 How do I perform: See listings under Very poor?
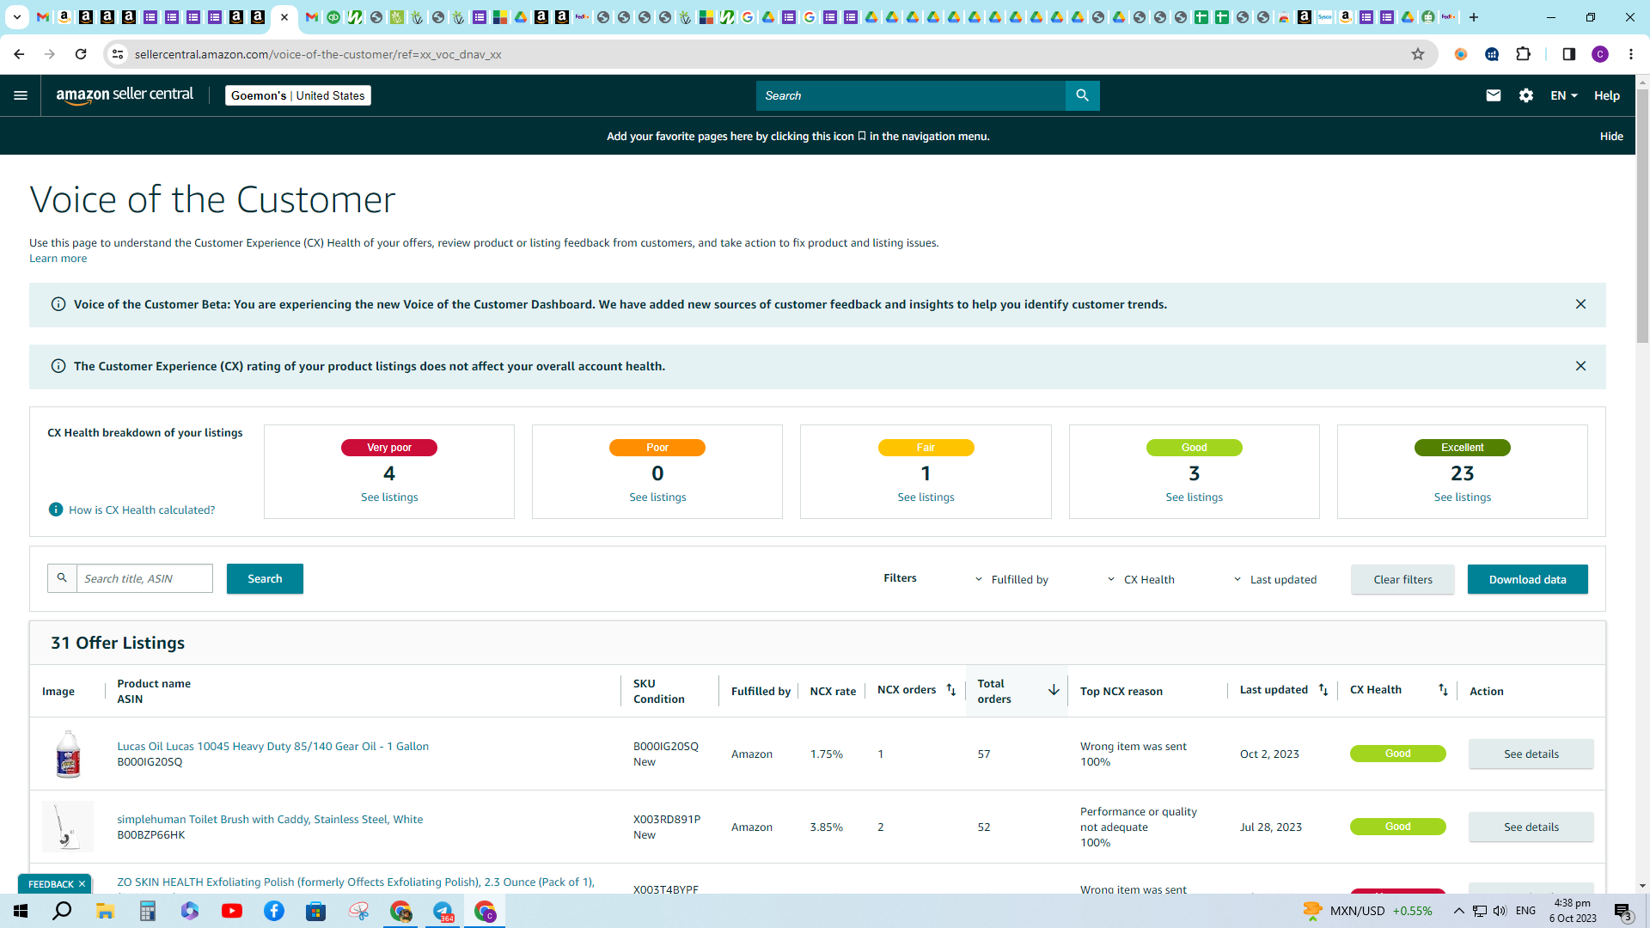click(389, 497)
